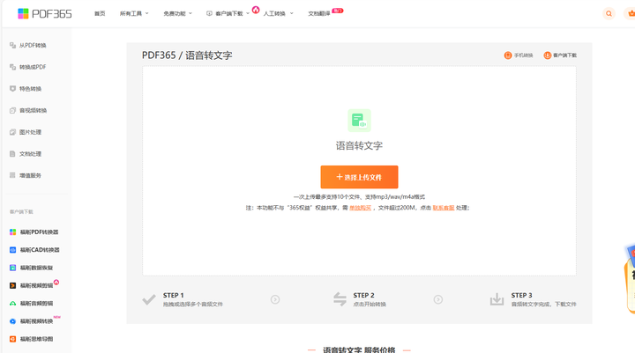Click the 选择上传文件 upload button

pos(359,177)
